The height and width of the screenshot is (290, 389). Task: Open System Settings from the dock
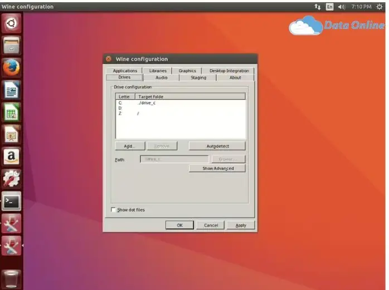pyautogui.click(x=11, y=179)
